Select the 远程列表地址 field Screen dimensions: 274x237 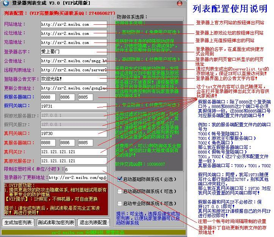pos(74,70)
